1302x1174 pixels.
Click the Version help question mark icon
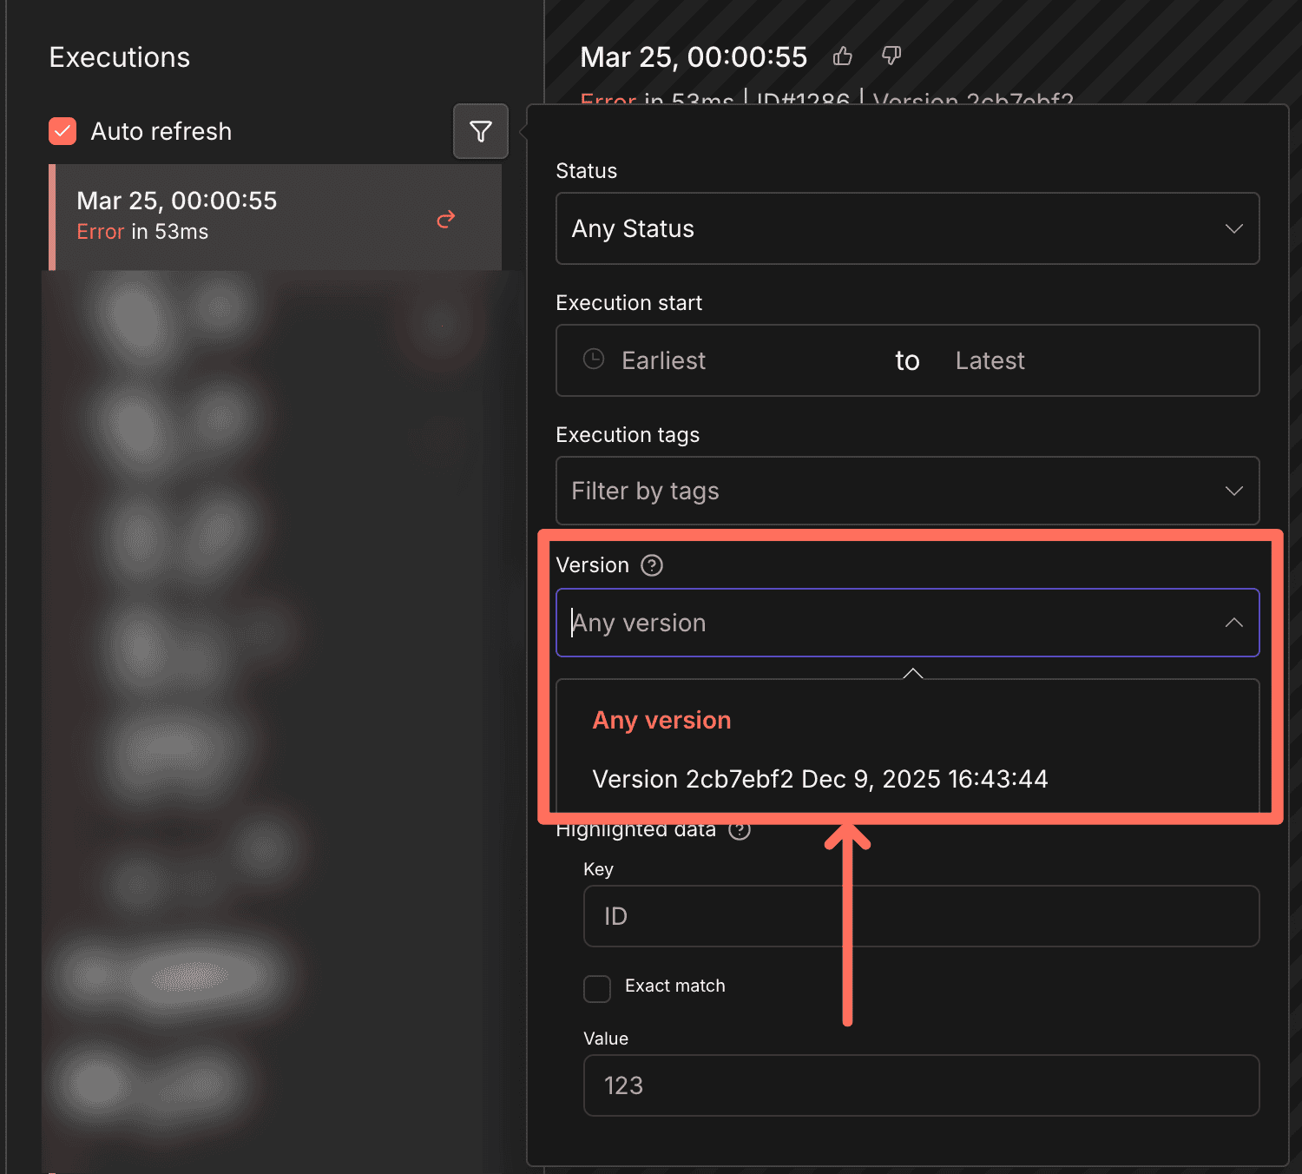click(651, 565)
